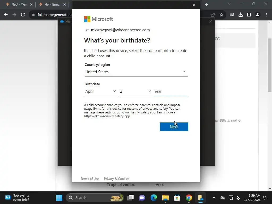
Task: Click the taskbar Search box
Action: pyautogui.click(x=95, y=198)
